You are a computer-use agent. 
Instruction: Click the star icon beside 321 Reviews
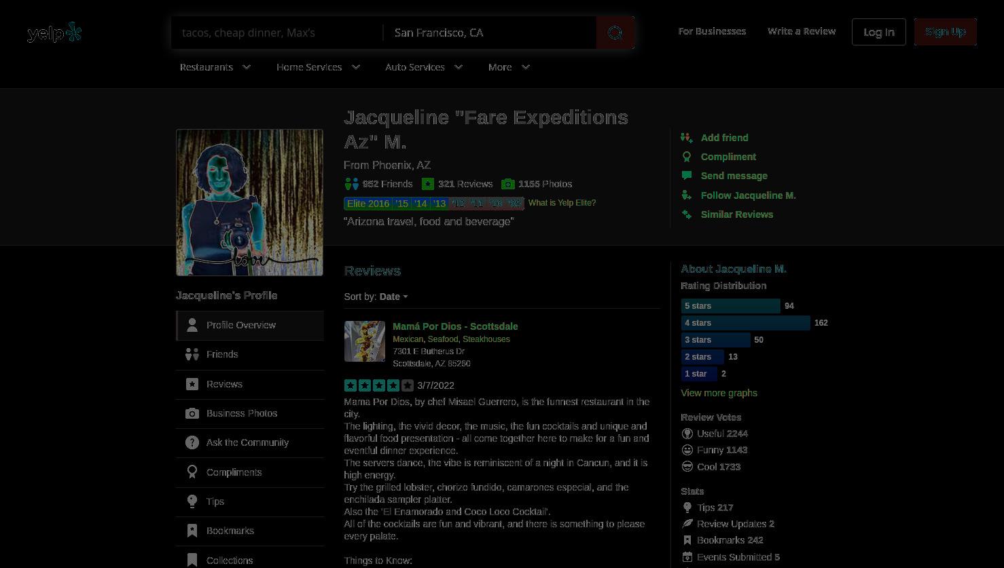428,184
